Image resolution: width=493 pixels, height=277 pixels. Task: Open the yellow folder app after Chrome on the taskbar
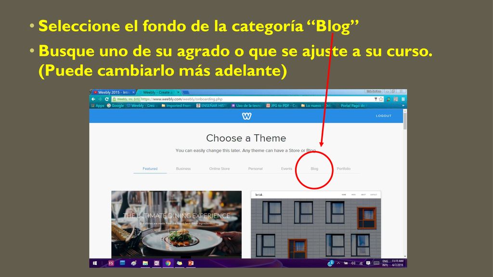(x=179, y=263)
